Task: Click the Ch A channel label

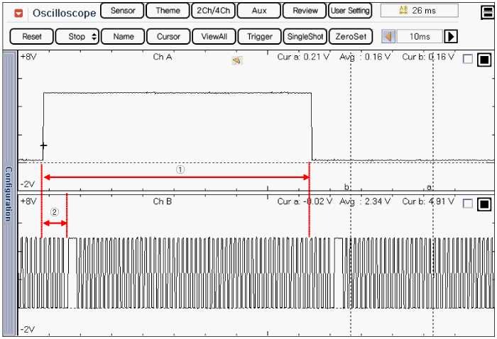Action: (163, 57)
